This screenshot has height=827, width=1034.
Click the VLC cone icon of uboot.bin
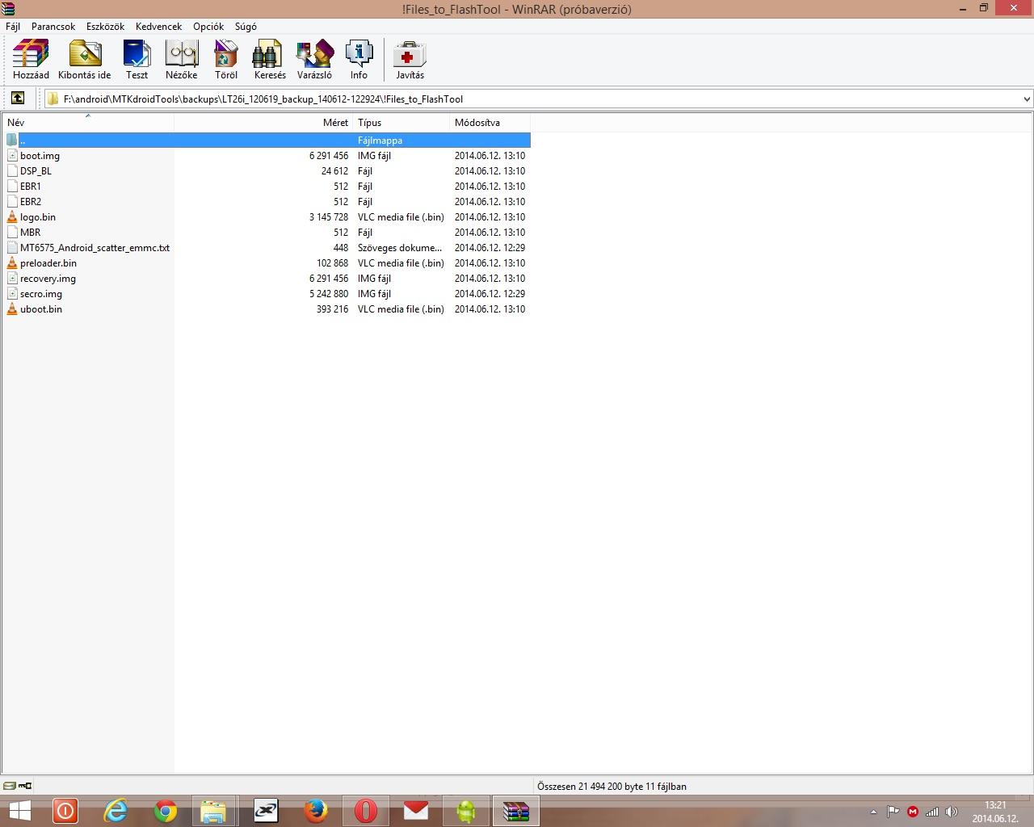(12, 309)
